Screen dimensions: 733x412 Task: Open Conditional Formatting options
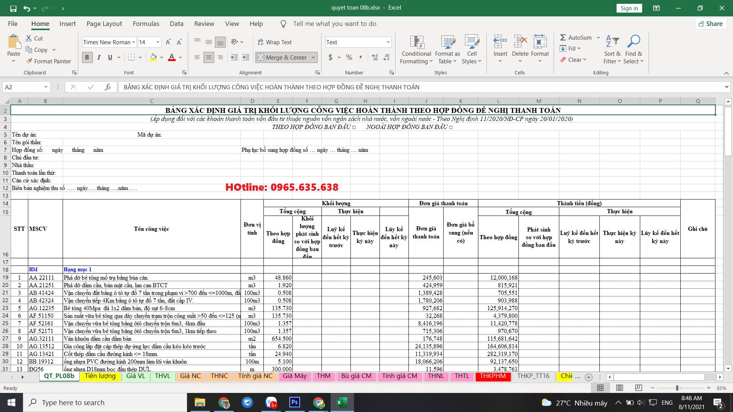(x=416, y=49)
